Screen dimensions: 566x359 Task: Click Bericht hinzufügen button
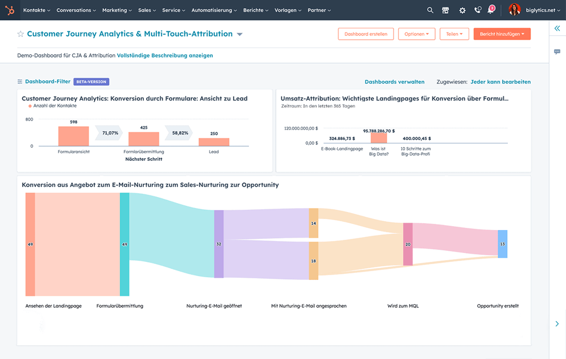[502, 33]
